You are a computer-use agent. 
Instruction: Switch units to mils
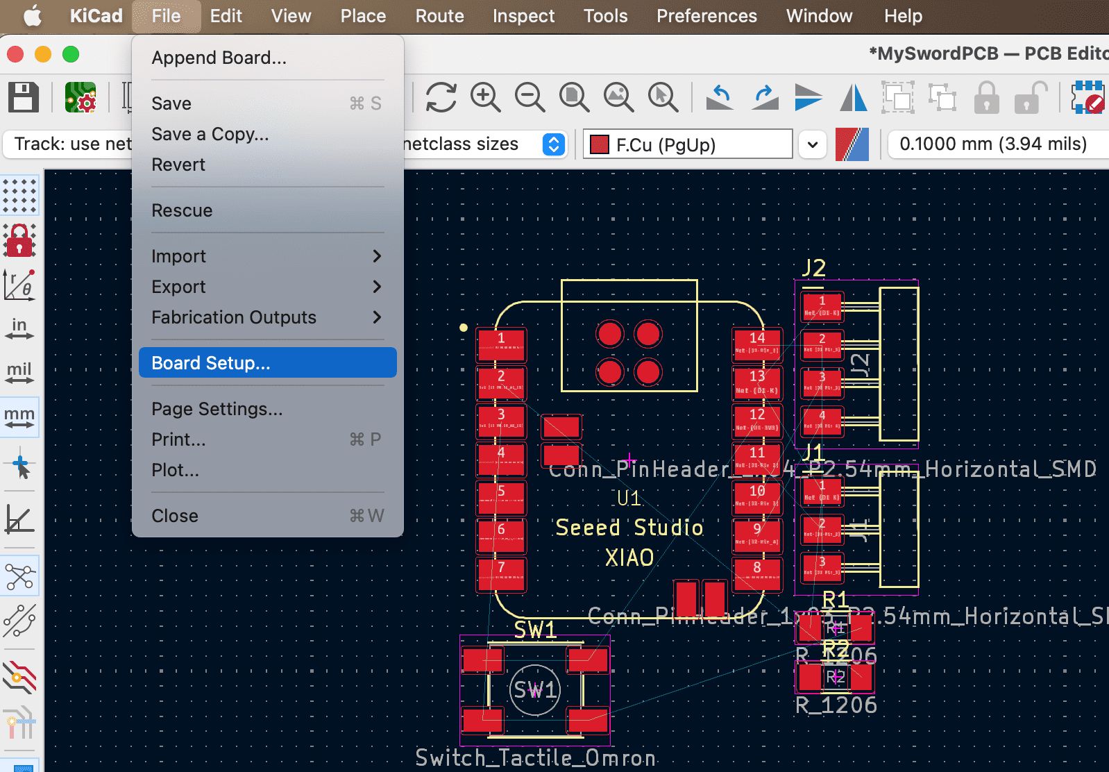20,374
